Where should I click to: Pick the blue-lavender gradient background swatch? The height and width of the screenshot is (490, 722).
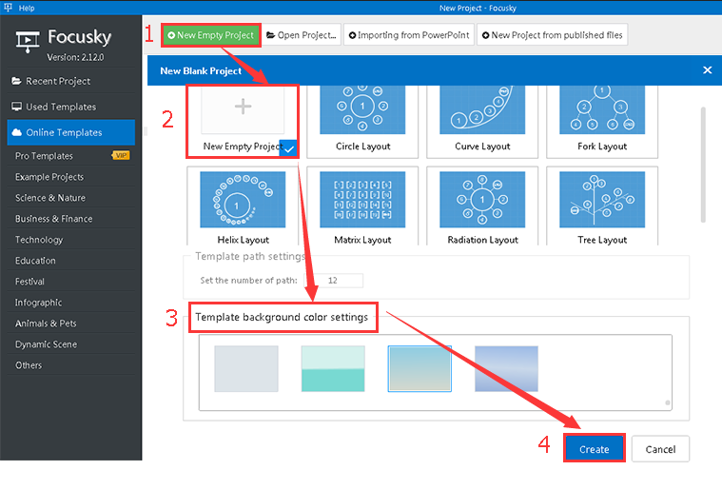506,369
